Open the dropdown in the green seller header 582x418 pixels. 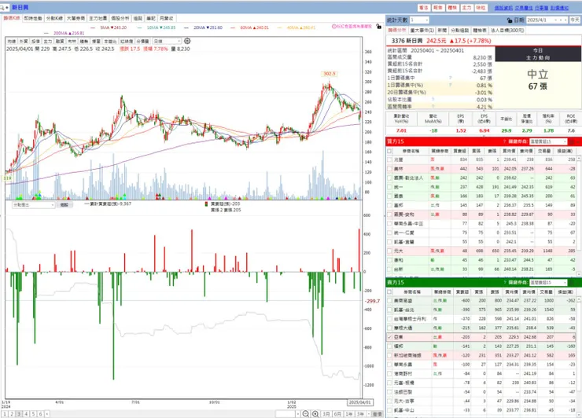[x=548, y=283]
